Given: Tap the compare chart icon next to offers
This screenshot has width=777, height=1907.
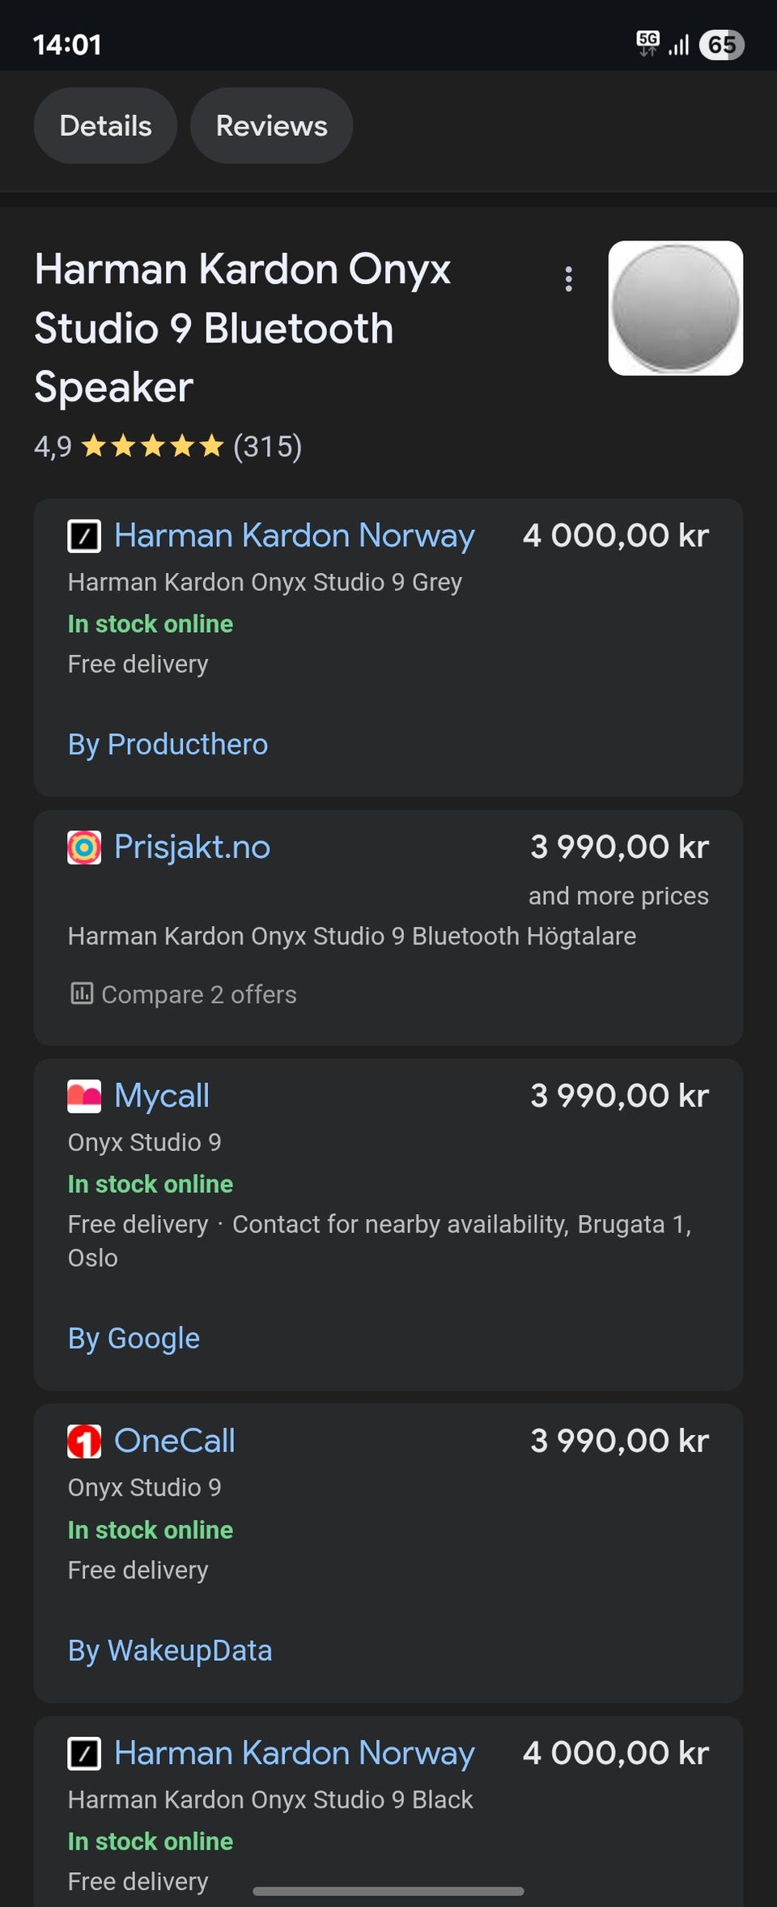Looking at the screenshot, I should (82, 993).
